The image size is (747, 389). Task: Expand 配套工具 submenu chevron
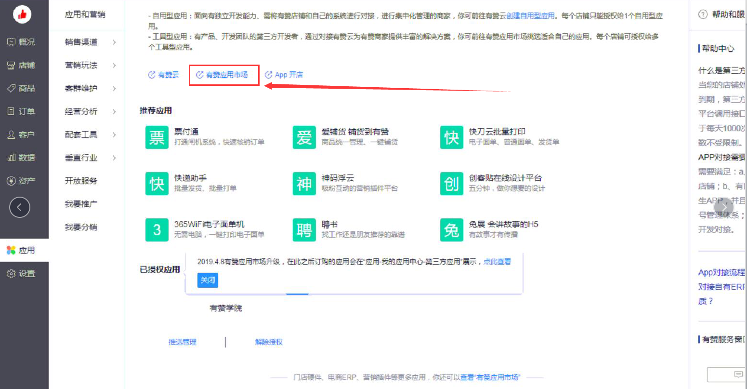pos(114,134)
